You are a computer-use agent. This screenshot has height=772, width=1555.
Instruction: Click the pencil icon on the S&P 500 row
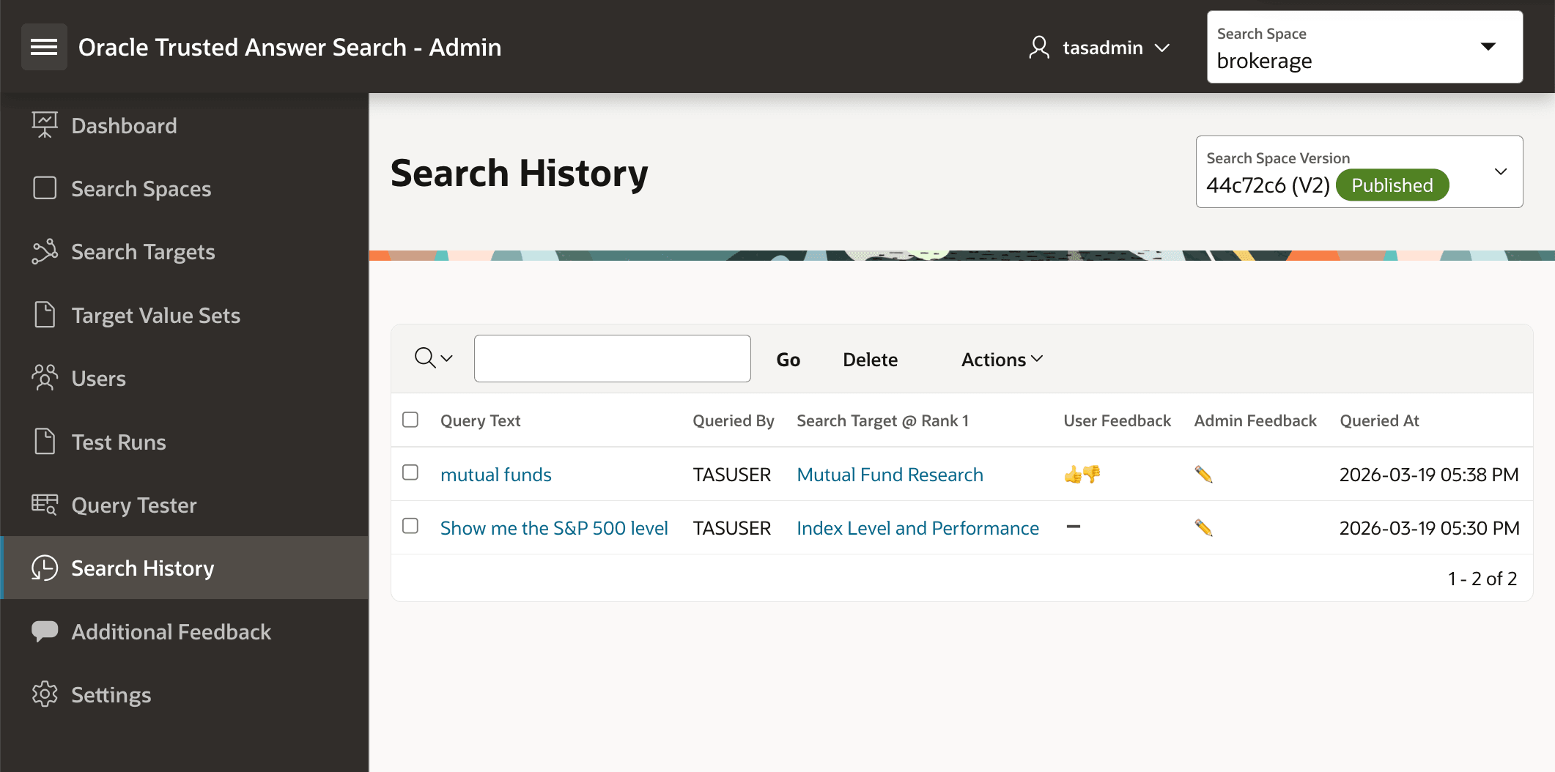point(1203,527)
